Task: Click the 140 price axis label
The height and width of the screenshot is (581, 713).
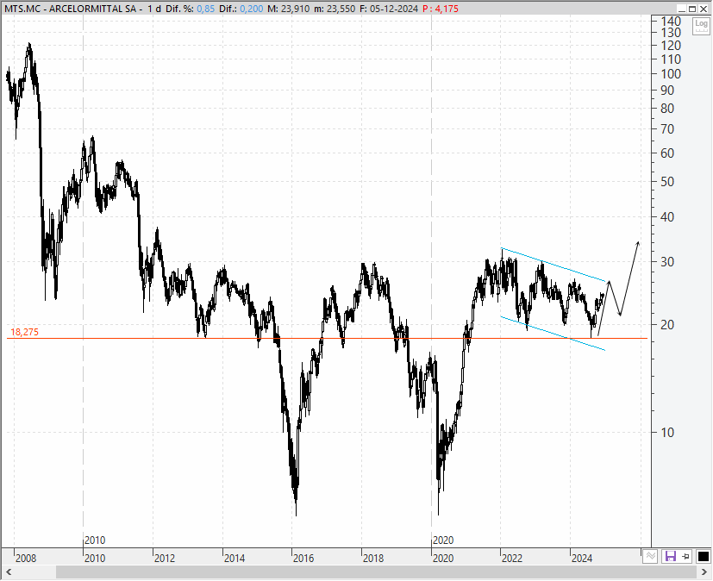Action: 671,21
